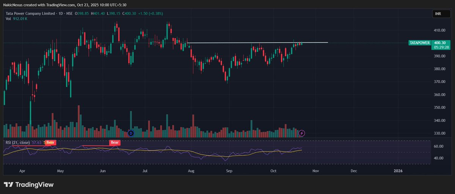
Task: Click the Jun label on time axis
Action: coord(102,171)
